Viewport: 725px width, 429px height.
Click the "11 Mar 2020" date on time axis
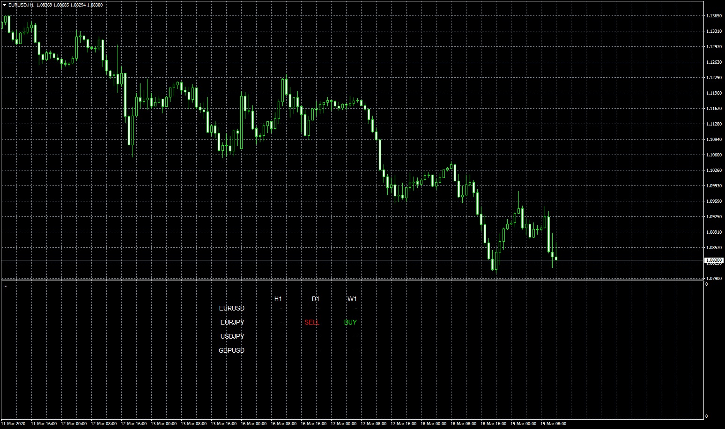click(13, 424)
